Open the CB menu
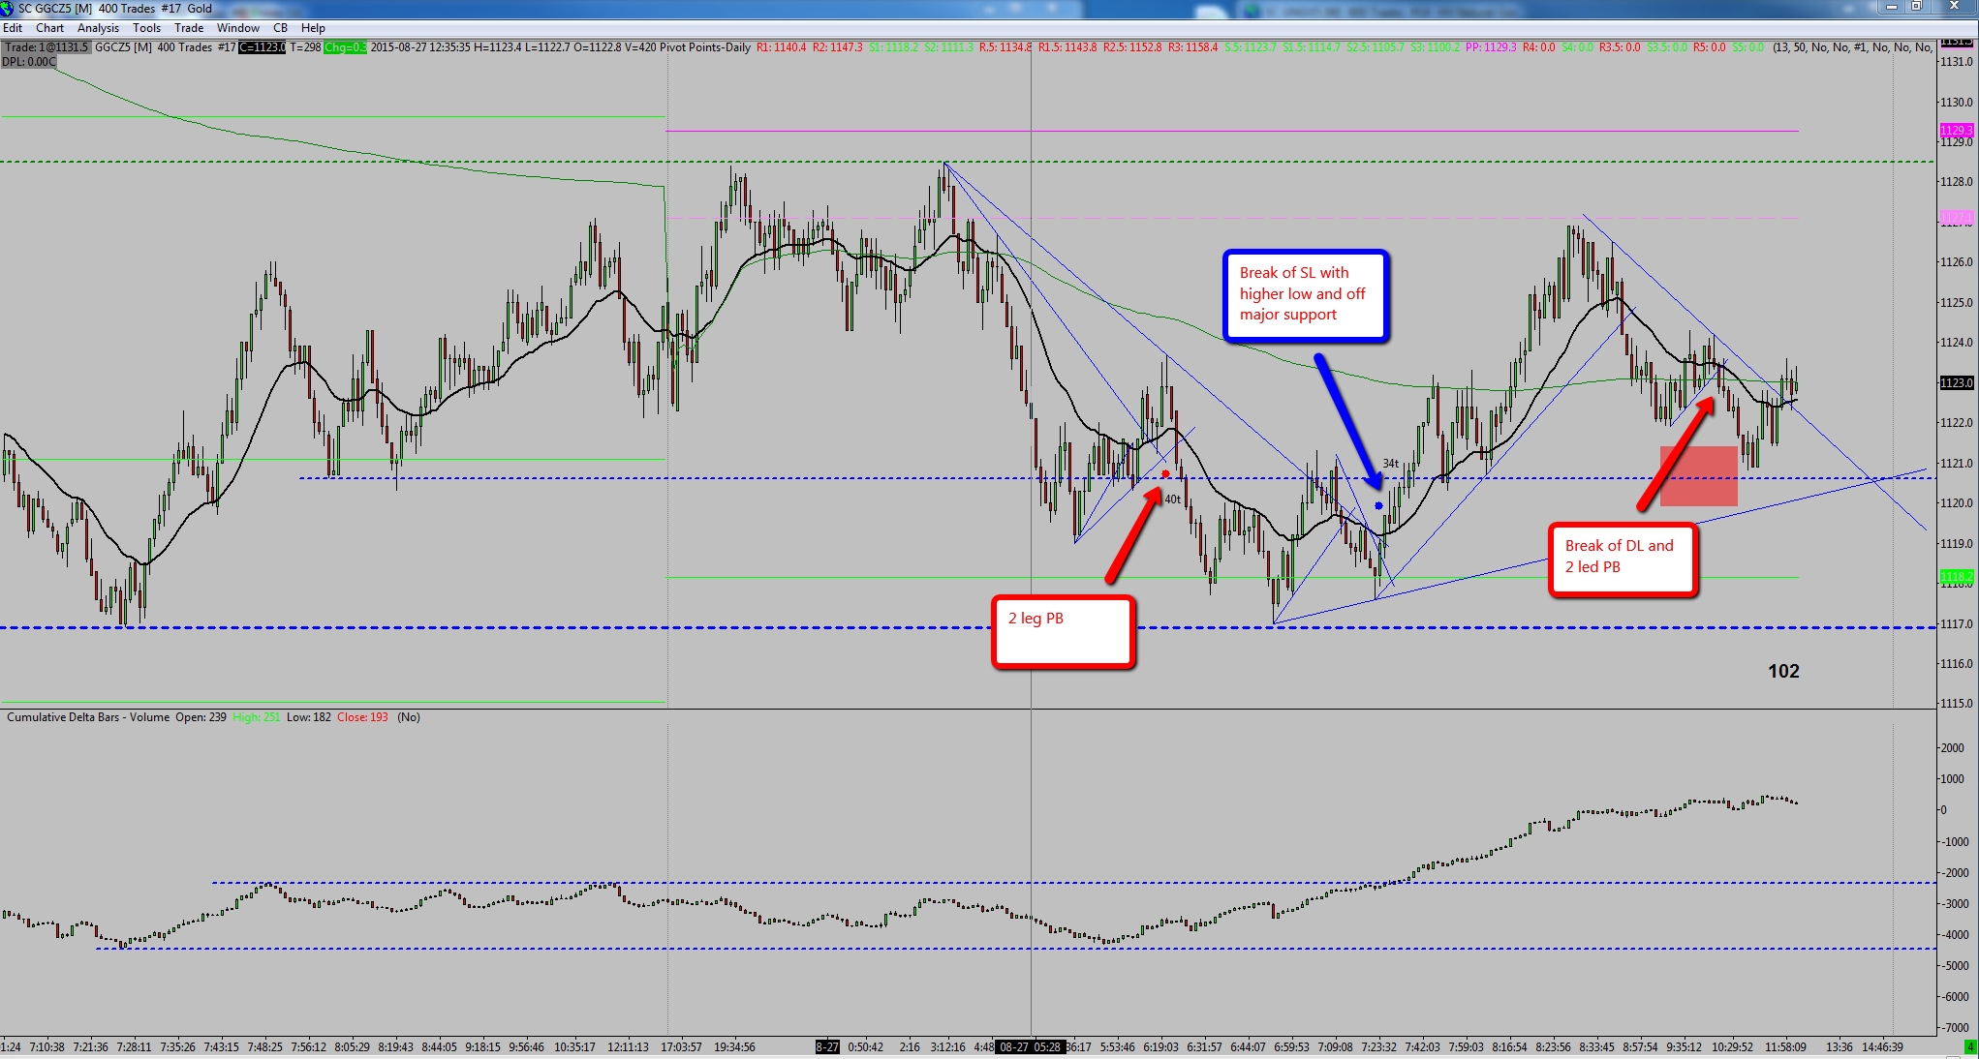The height and width of the screenshot is (1059, 1979). click(x=280, y=28)
